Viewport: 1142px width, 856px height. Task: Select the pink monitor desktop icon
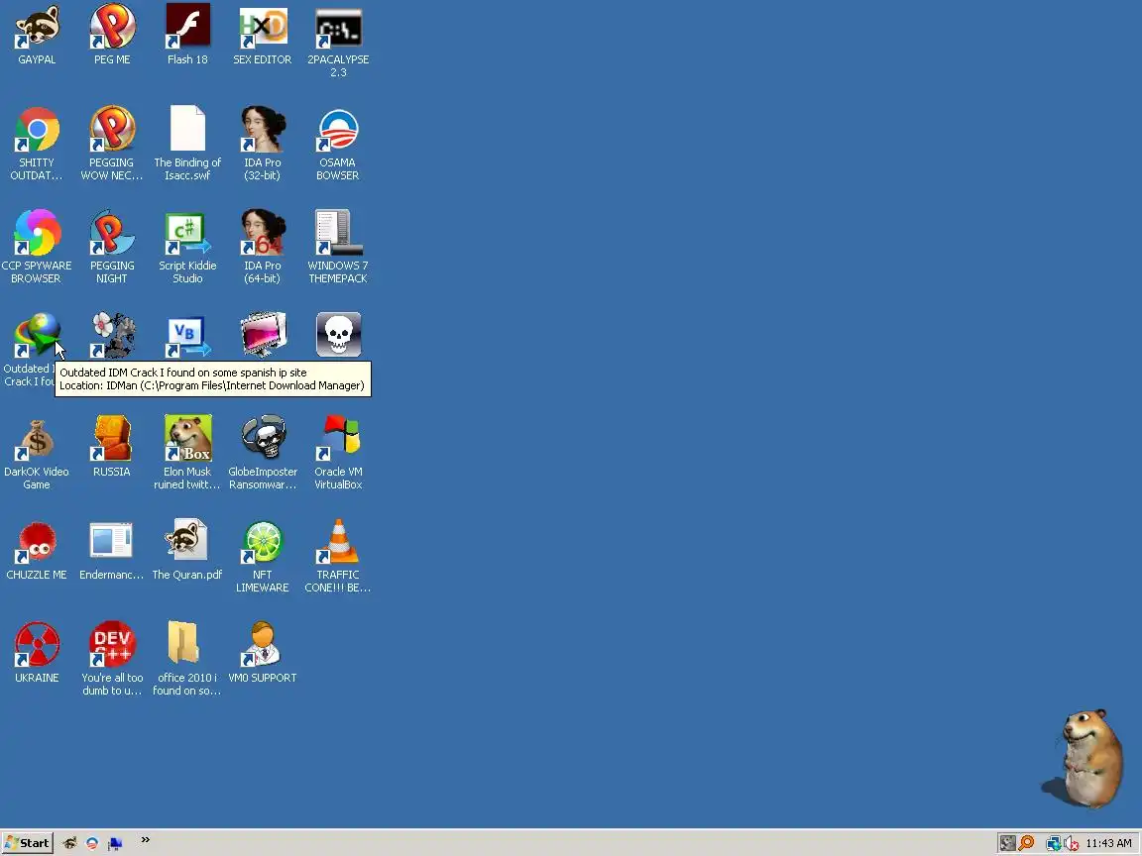tap(262, 335)
